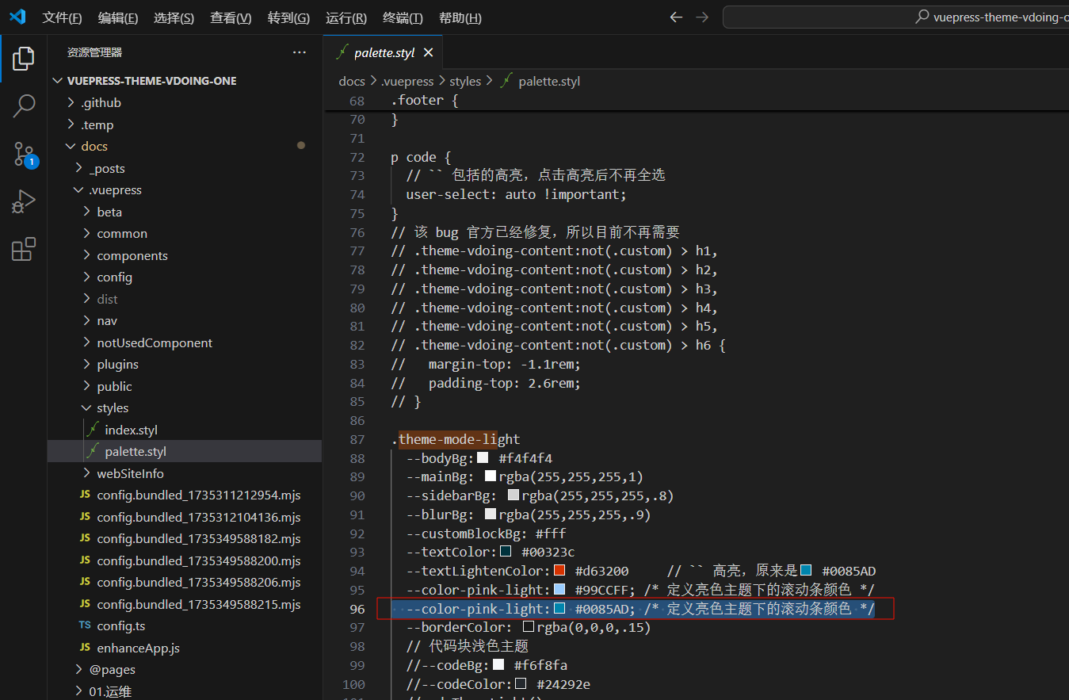Screen dimensions: 1069x700
Task: Open the 帮助(H) menu
Action: (x=460, y=17)
